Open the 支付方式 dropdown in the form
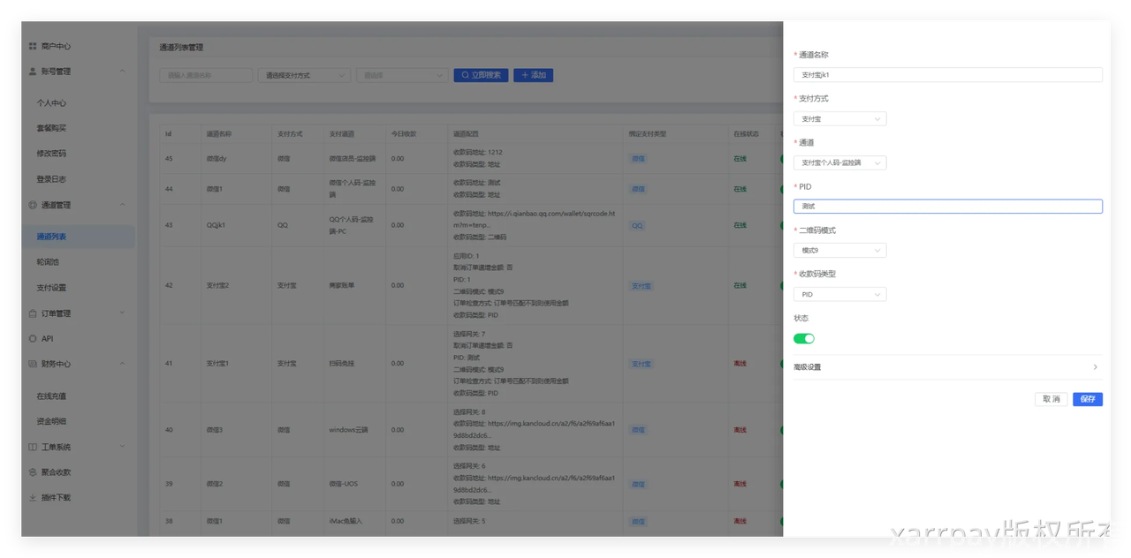 point(839,118)
